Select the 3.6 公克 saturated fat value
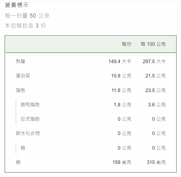181x177 pixels. click(157, 105)
